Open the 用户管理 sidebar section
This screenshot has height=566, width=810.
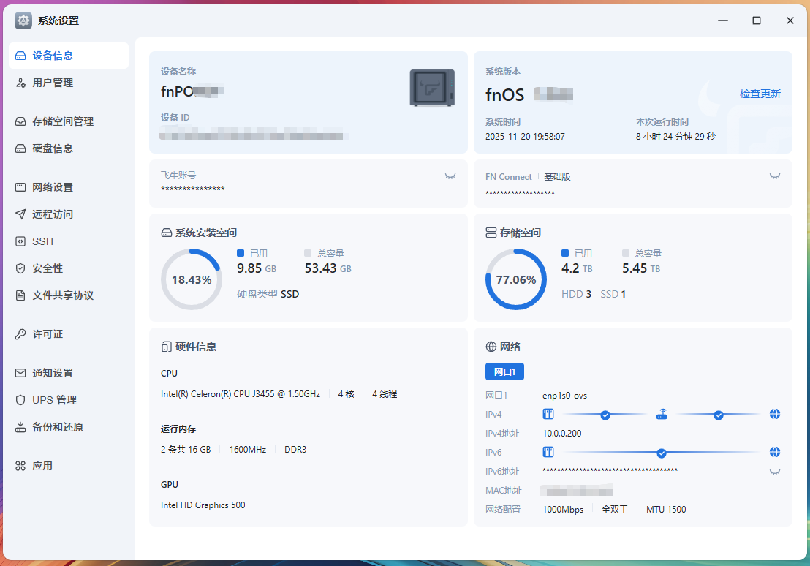click(x=53, y=83)
